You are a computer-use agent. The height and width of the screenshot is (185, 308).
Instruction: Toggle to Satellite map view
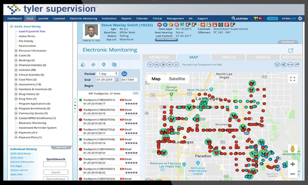point(177,78)
